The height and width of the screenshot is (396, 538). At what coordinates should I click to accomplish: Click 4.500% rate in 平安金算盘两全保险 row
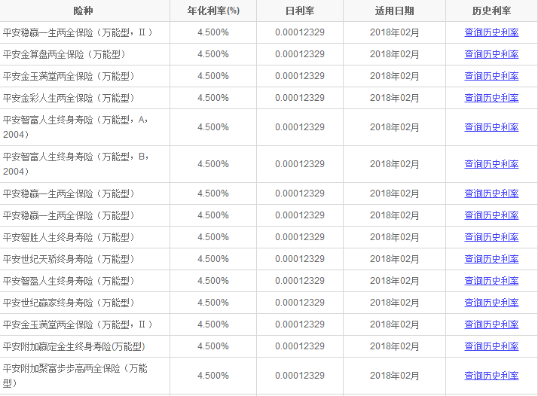point(213,54)
